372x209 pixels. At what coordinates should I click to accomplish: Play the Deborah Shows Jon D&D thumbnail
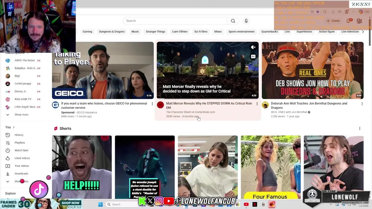(x=313, y=70)
